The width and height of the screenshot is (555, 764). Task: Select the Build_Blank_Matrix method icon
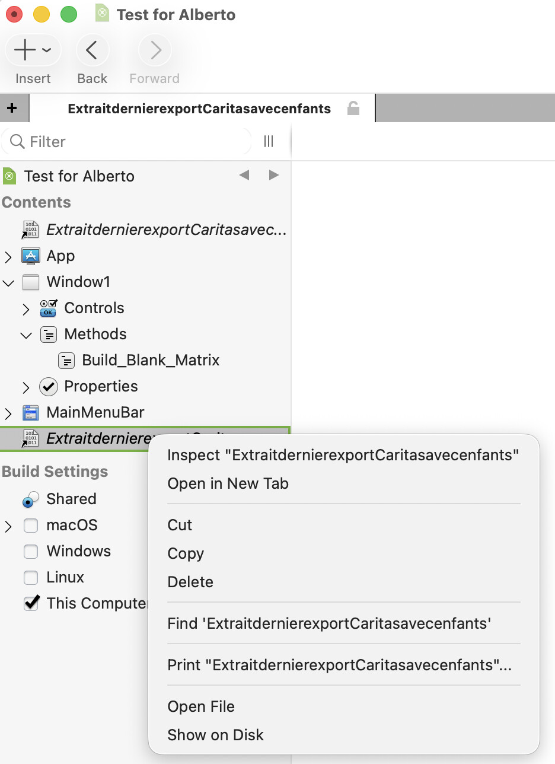(66, 360)
